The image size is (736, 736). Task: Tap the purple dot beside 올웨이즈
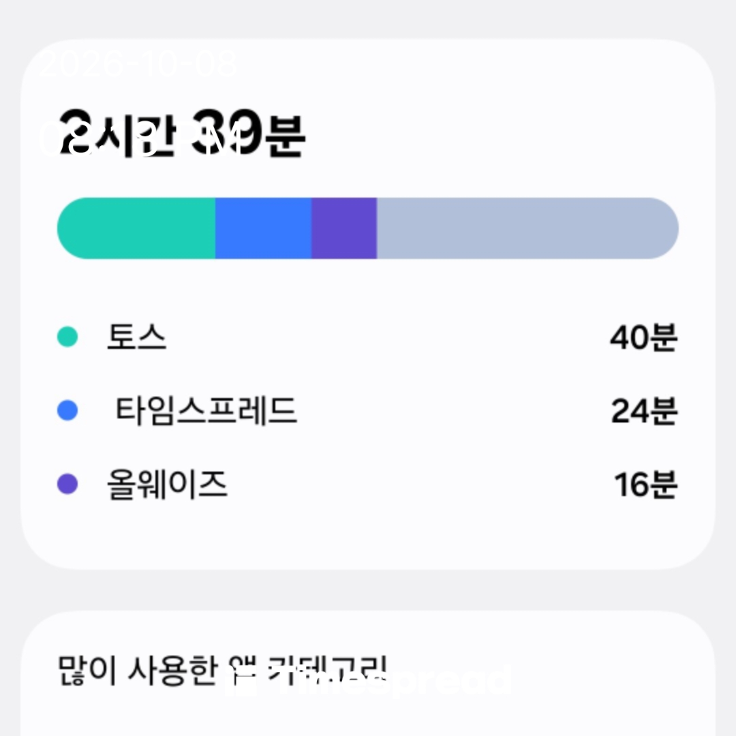click(x=67, y=484)
